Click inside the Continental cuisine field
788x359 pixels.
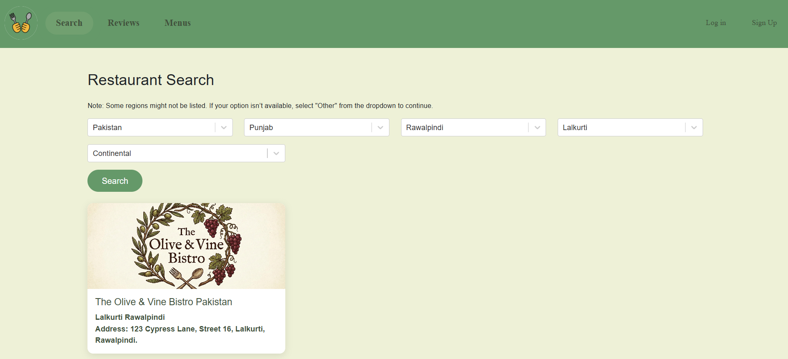pos(186,153)
